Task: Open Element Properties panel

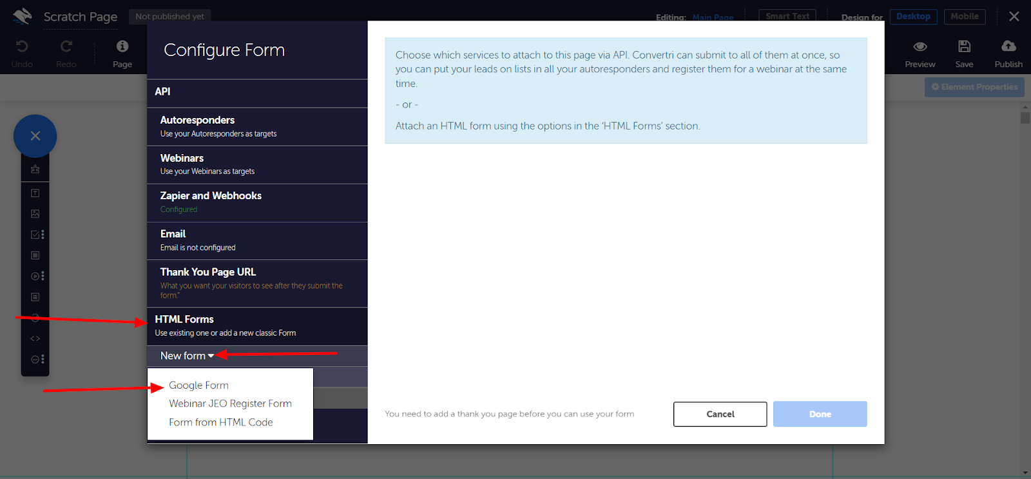Action: pos(974,87)
